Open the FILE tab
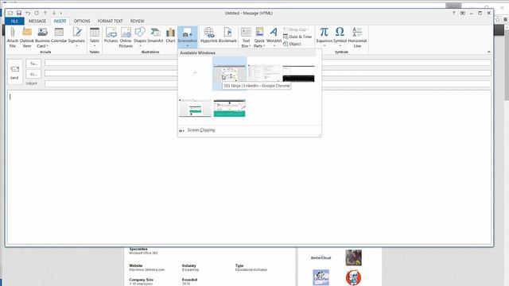Screen dimensions: 509x286 point(14,21)
